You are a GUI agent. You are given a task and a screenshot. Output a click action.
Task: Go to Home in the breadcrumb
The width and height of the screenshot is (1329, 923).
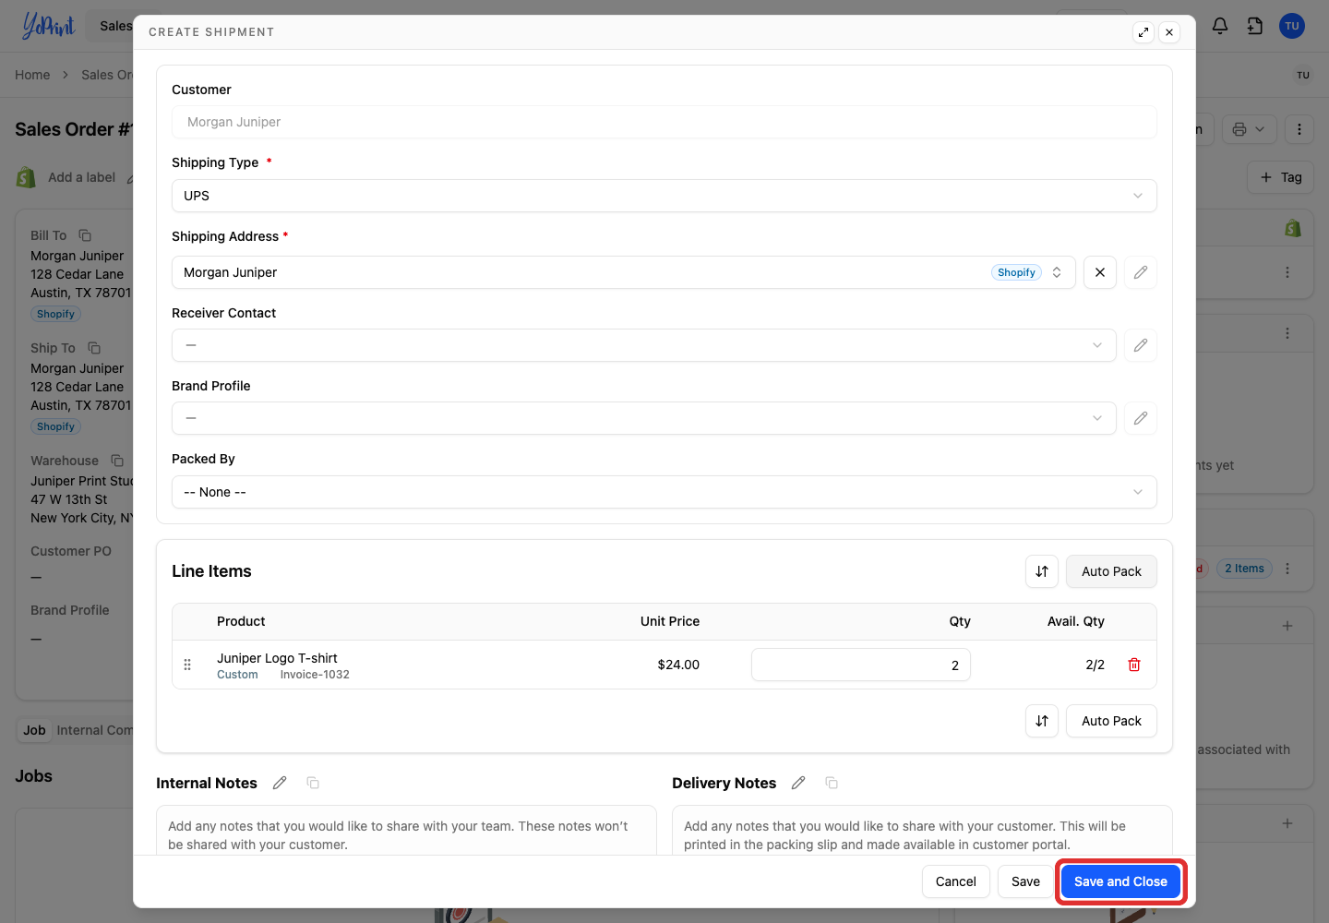pyautogui.click(x=32, y=75)
